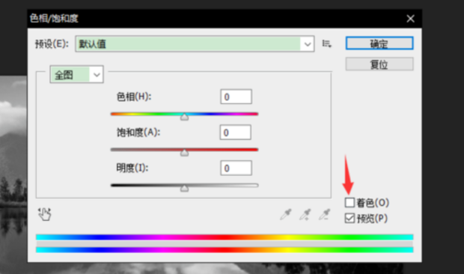Open the preset options menu icon
This screenshot has height=274, width=464.
coord(327,43)
